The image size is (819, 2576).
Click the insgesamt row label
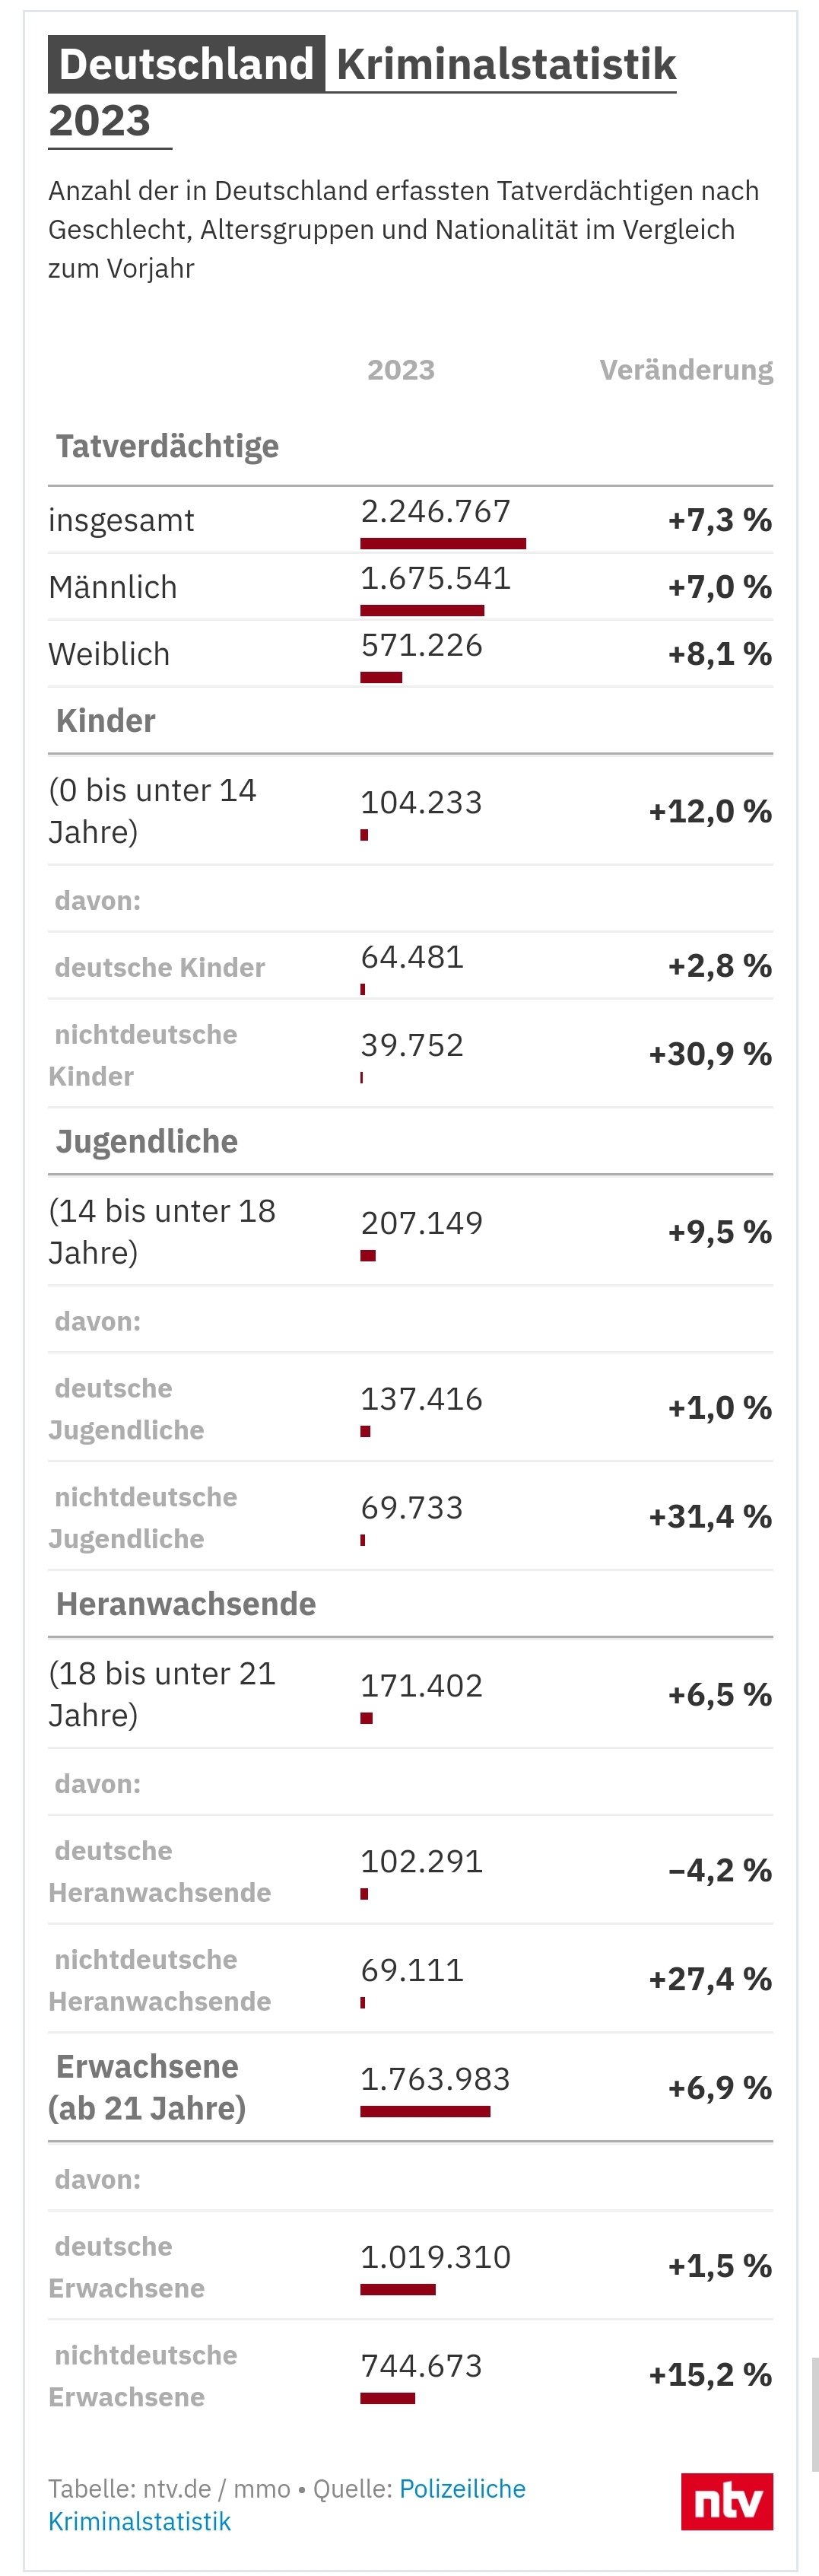pos(121,520)
